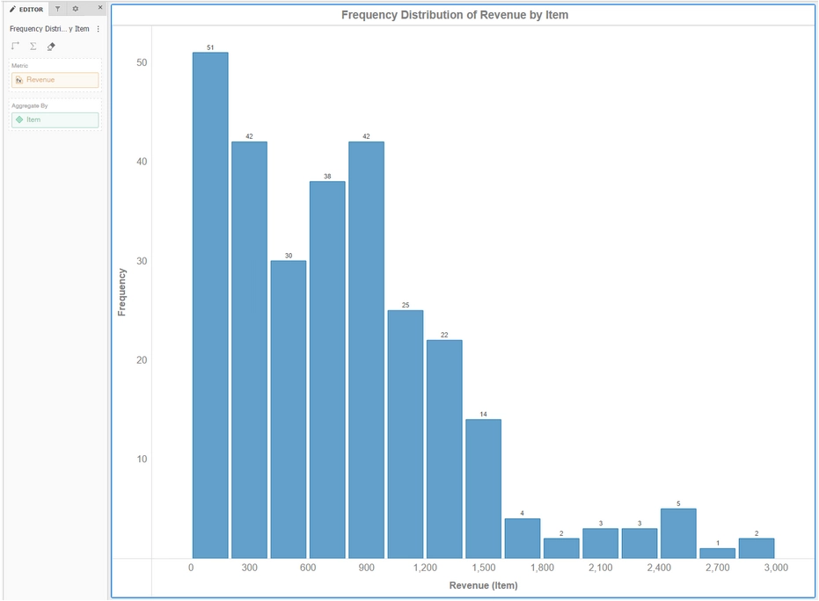Click the swap axes icon

[x=16, y=47]
